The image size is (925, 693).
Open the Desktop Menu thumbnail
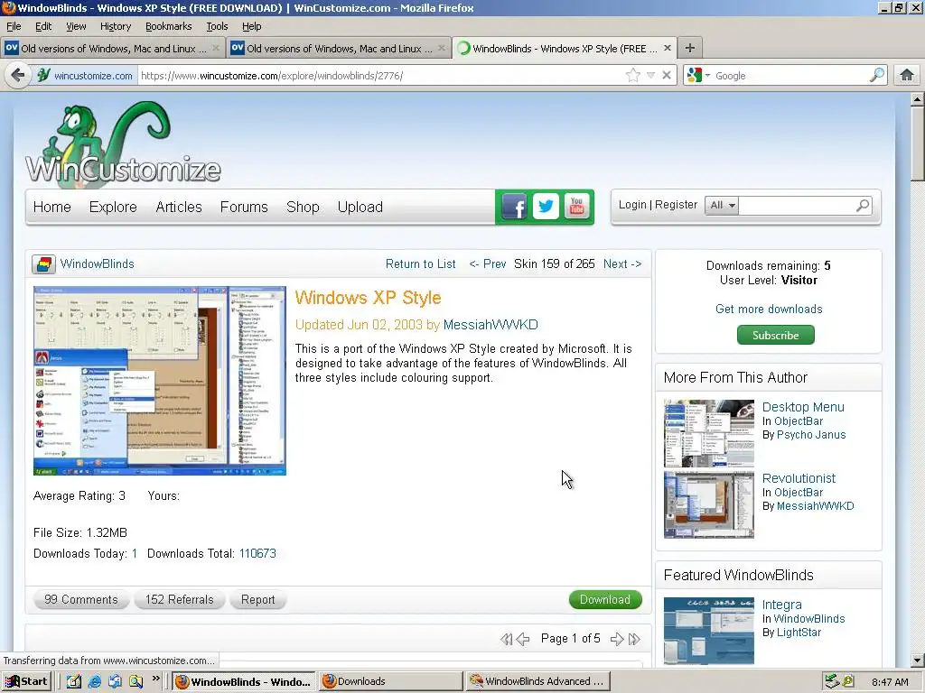pyautogui.click(x=708, y=433)
